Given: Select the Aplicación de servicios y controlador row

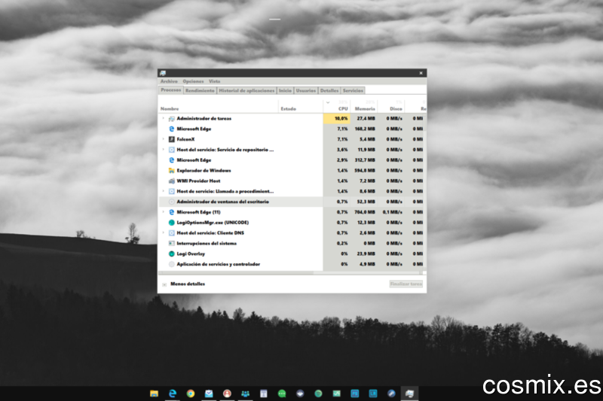Looking at the screenshot, I should coord(290,264).
